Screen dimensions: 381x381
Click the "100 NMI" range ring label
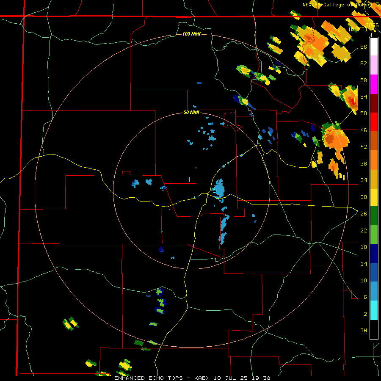[191, 34]
